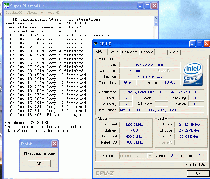Click the Revision value B2

point(196,104)
